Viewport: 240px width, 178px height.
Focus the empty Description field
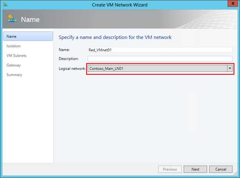pyautogui.click(x=160, y=59)
